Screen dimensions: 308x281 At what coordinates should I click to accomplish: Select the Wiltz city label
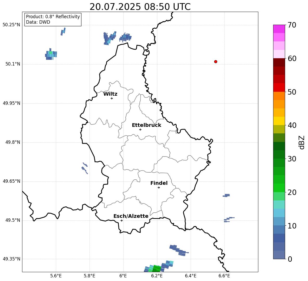click(110, 94)
